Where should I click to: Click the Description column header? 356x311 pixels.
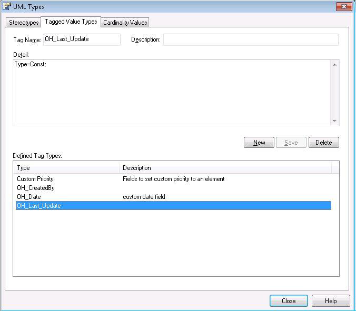(x=225, y=168)
